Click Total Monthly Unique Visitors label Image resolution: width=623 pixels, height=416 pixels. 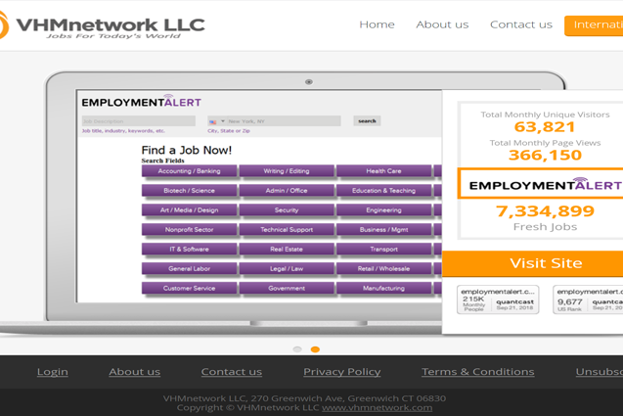(545, 115)
